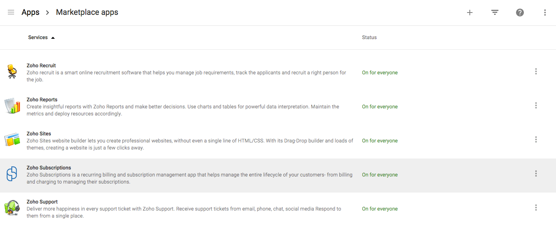The height and width of the screenshot is (227, 556).
Task: Click the add marketplace app plus icon
Action: pos(469,12)
